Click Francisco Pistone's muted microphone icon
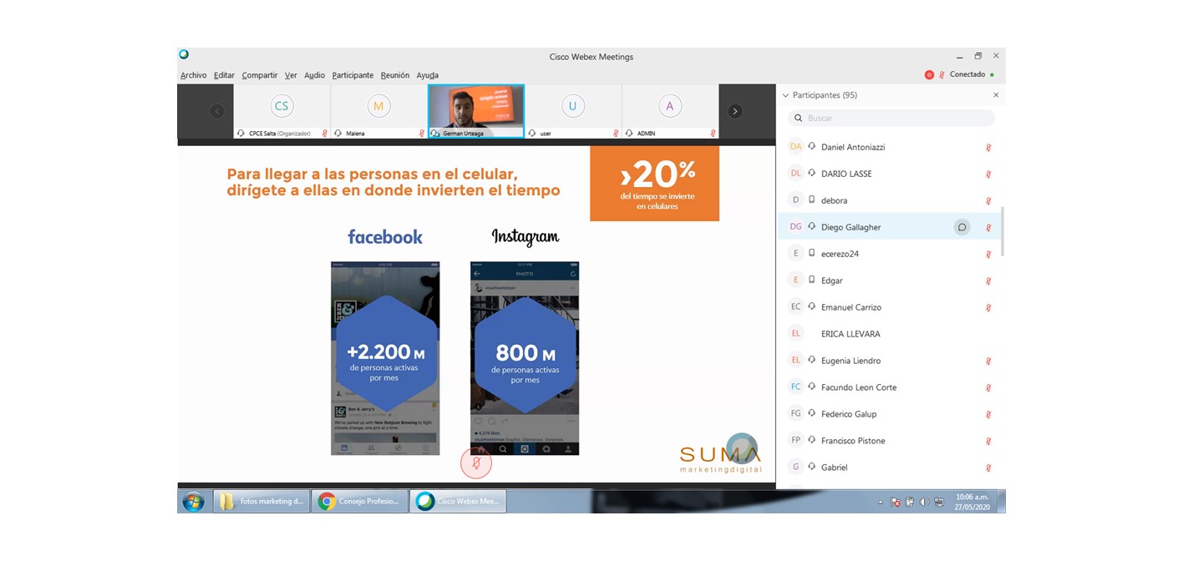Viewport: 1183px width, 561px height. pos(988,442)
